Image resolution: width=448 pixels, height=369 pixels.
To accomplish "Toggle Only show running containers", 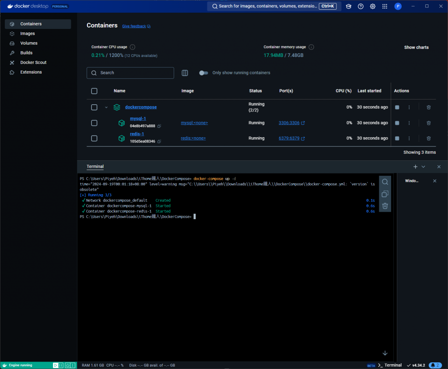I will (203, 73).
